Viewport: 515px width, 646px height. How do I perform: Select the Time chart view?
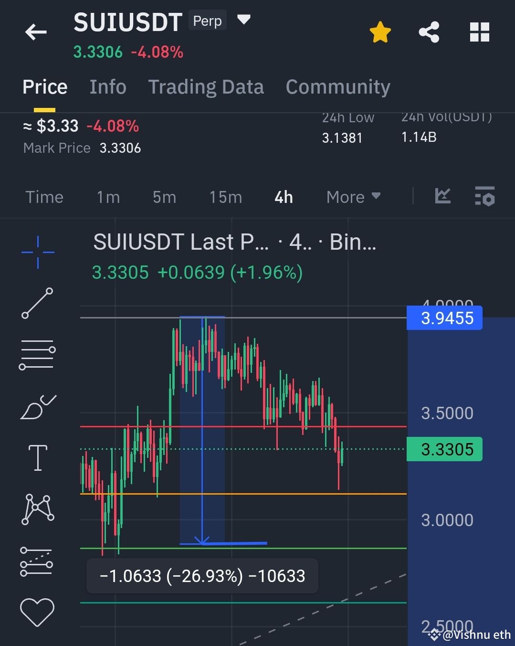[x=44, y=197]
